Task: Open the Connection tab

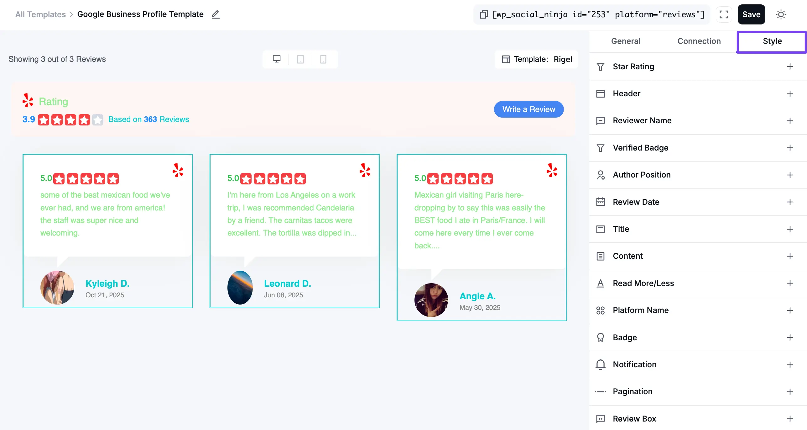Action: point(699,41)
